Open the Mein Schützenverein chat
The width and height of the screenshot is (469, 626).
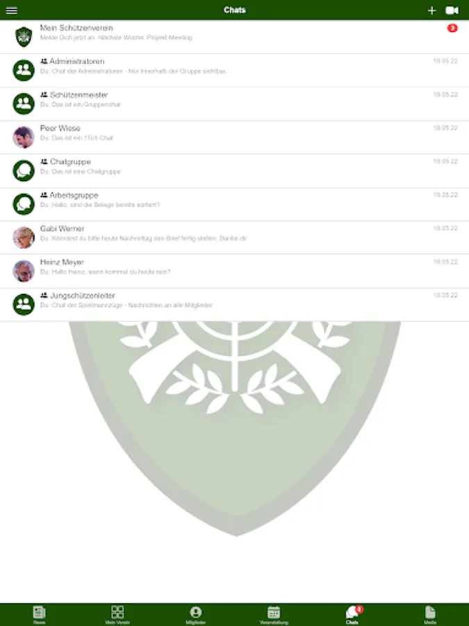coord(235,36)
